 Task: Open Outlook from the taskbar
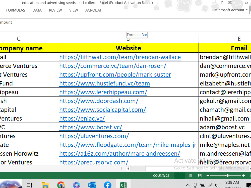click(x=92, y=185)
